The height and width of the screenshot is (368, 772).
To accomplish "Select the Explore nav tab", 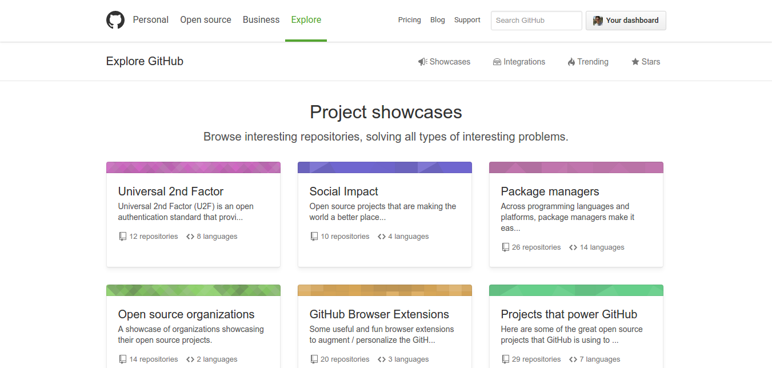I will pos(306,20).
